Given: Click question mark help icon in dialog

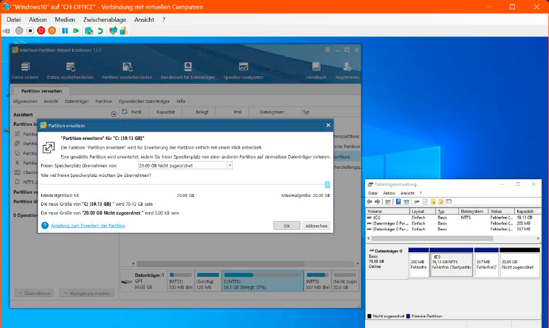Looking at the screenshot, I should click(45, 226).
